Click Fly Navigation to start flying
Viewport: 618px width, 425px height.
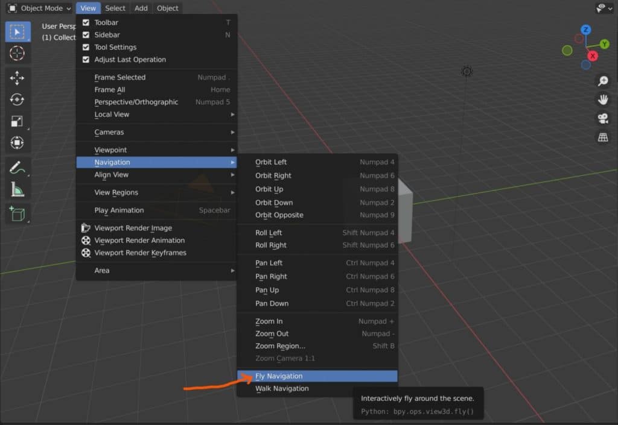pos(279,376)
